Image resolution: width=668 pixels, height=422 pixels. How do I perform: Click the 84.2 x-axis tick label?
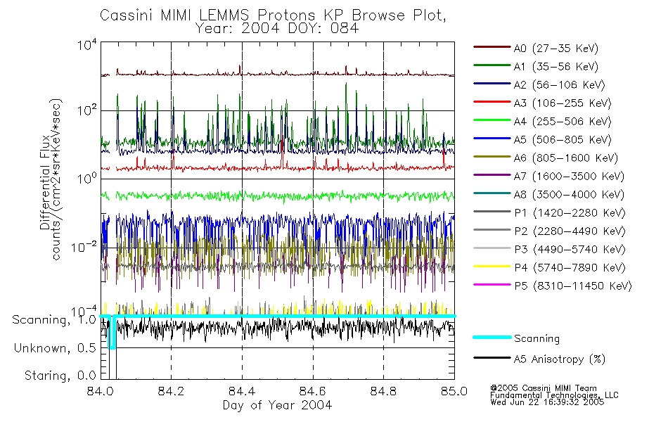[171, 391]
